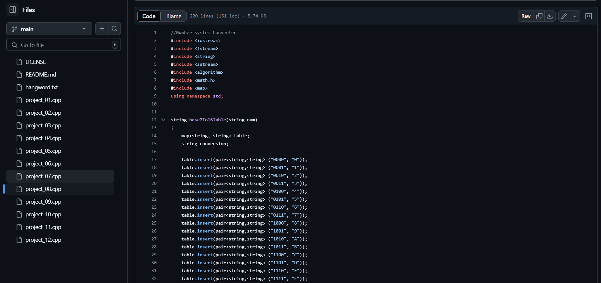Viewport: 601px width, 283px height.
Task: Open project_11.cpp
Action: tap(60, 227)
